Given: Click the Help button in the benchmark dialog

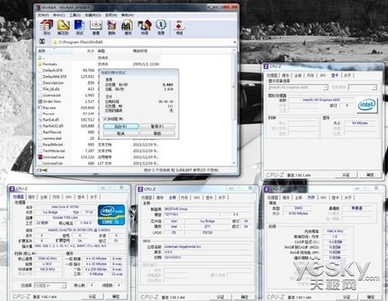Looking at the screenshot, I should click(x=158, y=133).
